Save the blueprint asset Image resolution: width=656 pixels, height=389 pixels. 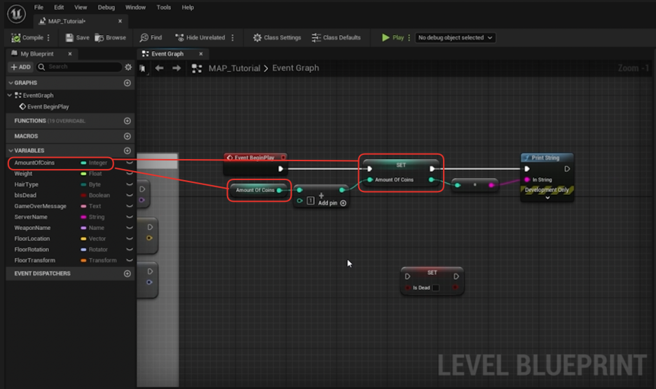coord(77,38)
